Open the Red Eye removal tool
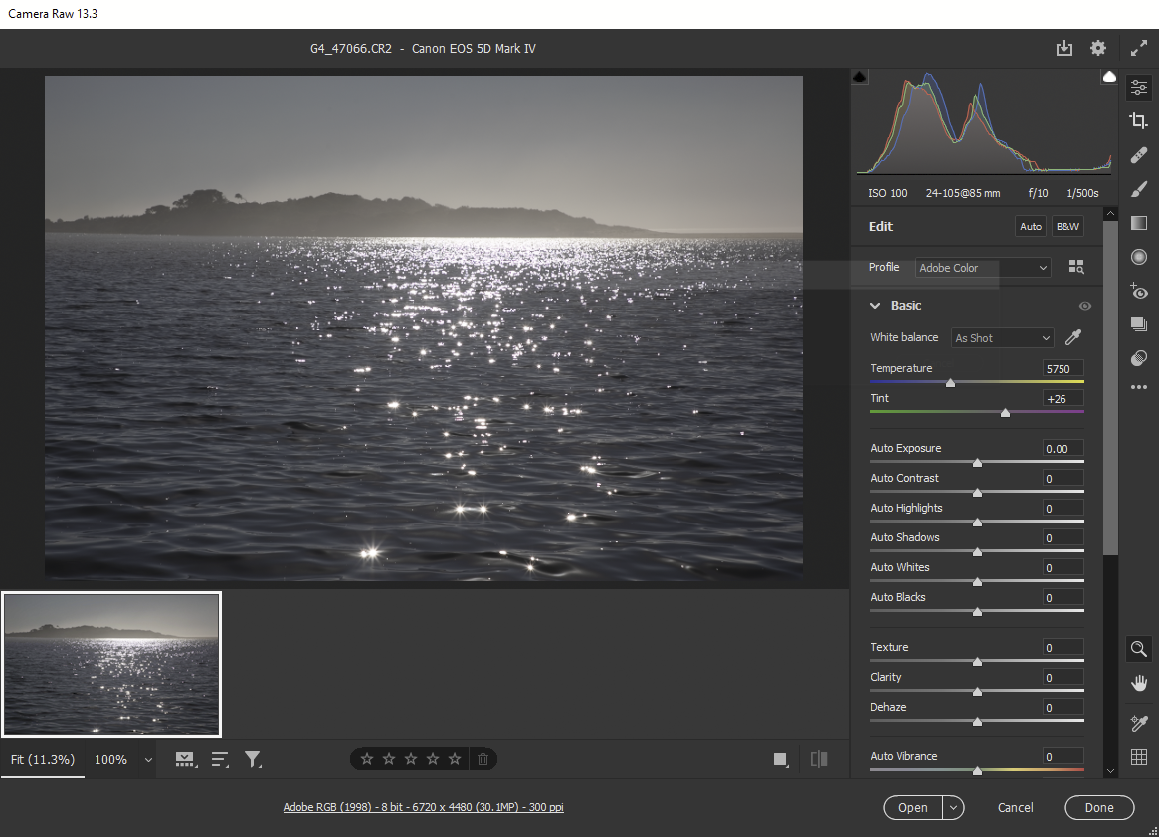This screenshot has height=837, width=1159. click(1139, 291)
